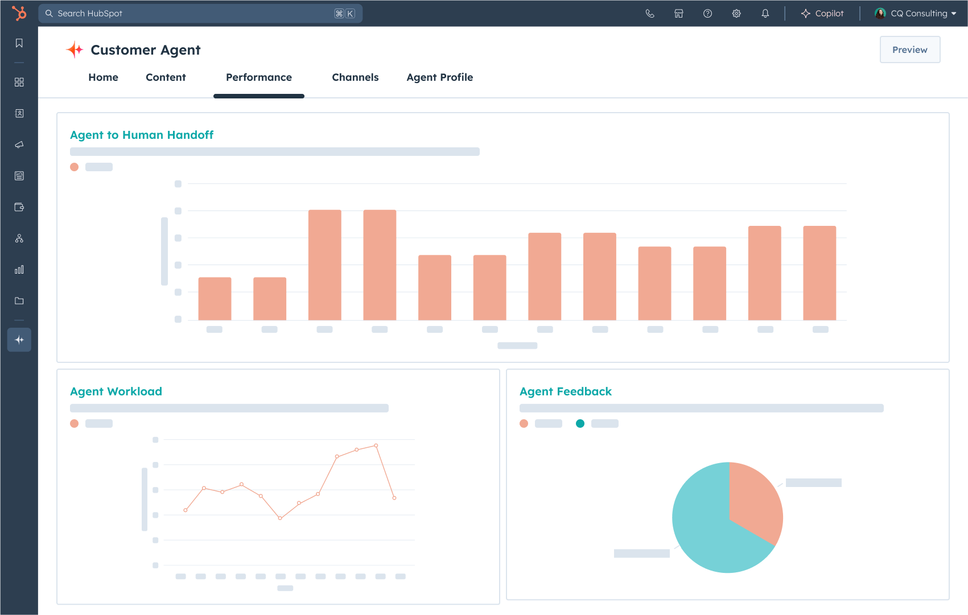Open the notifications bell
The width and height of the screenshot is (968, 615).
click(765, 14)
